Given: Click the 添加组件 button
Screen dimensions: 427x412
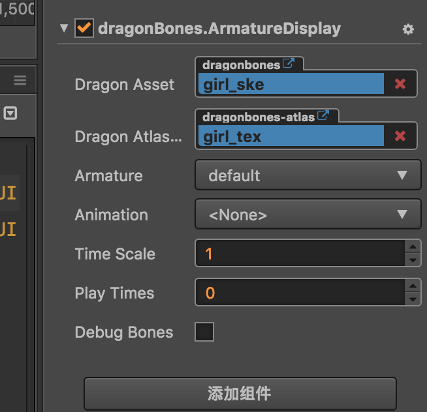Looking at the screenshot, I should 240,394.
